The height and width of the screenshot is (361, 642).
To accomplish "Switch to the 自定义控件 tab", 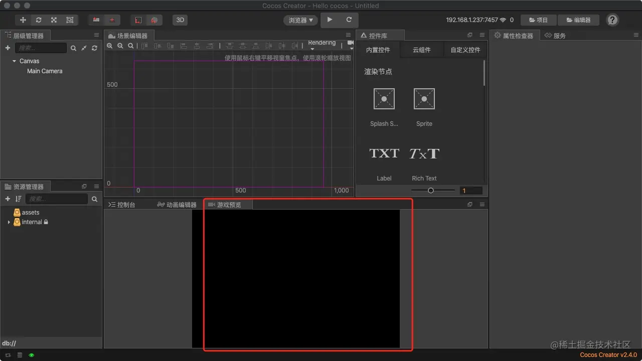I will pyautogui.click(x=465, y=50).
